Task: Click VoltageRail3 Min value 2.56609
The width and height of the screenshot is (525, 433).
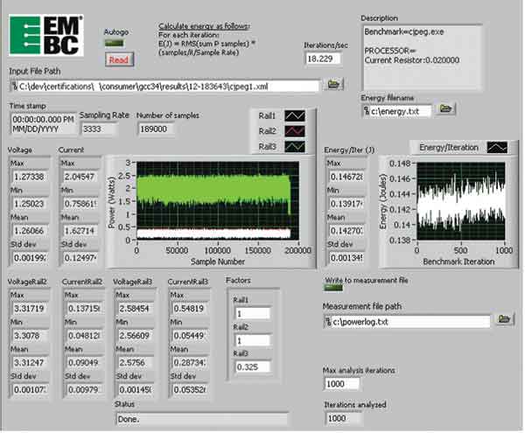Action: tap(135, 336)
